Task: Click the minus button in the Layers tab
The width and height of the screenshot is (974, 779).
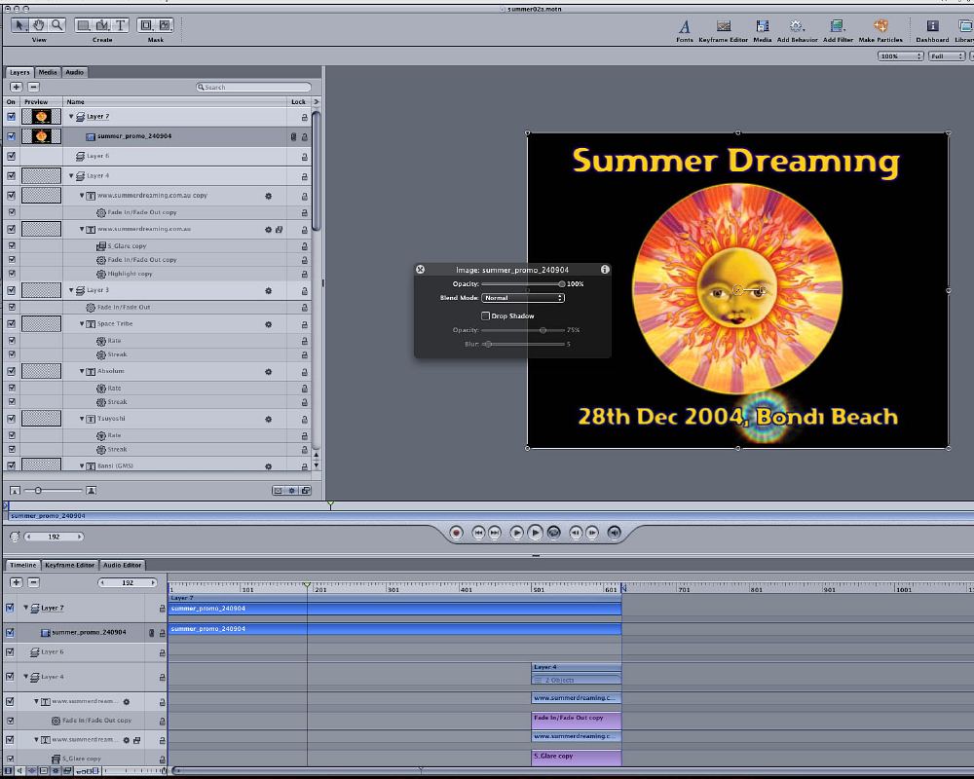Action: click(x=34, y=87)
